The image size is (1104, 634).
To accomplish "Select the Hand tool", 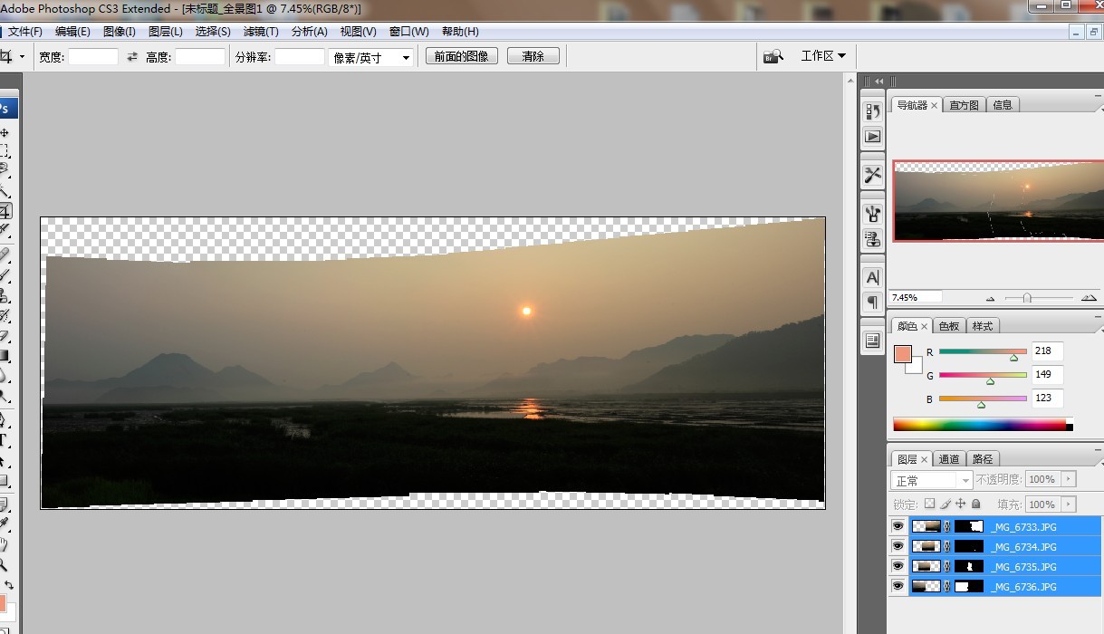I will tap(5, 544).
